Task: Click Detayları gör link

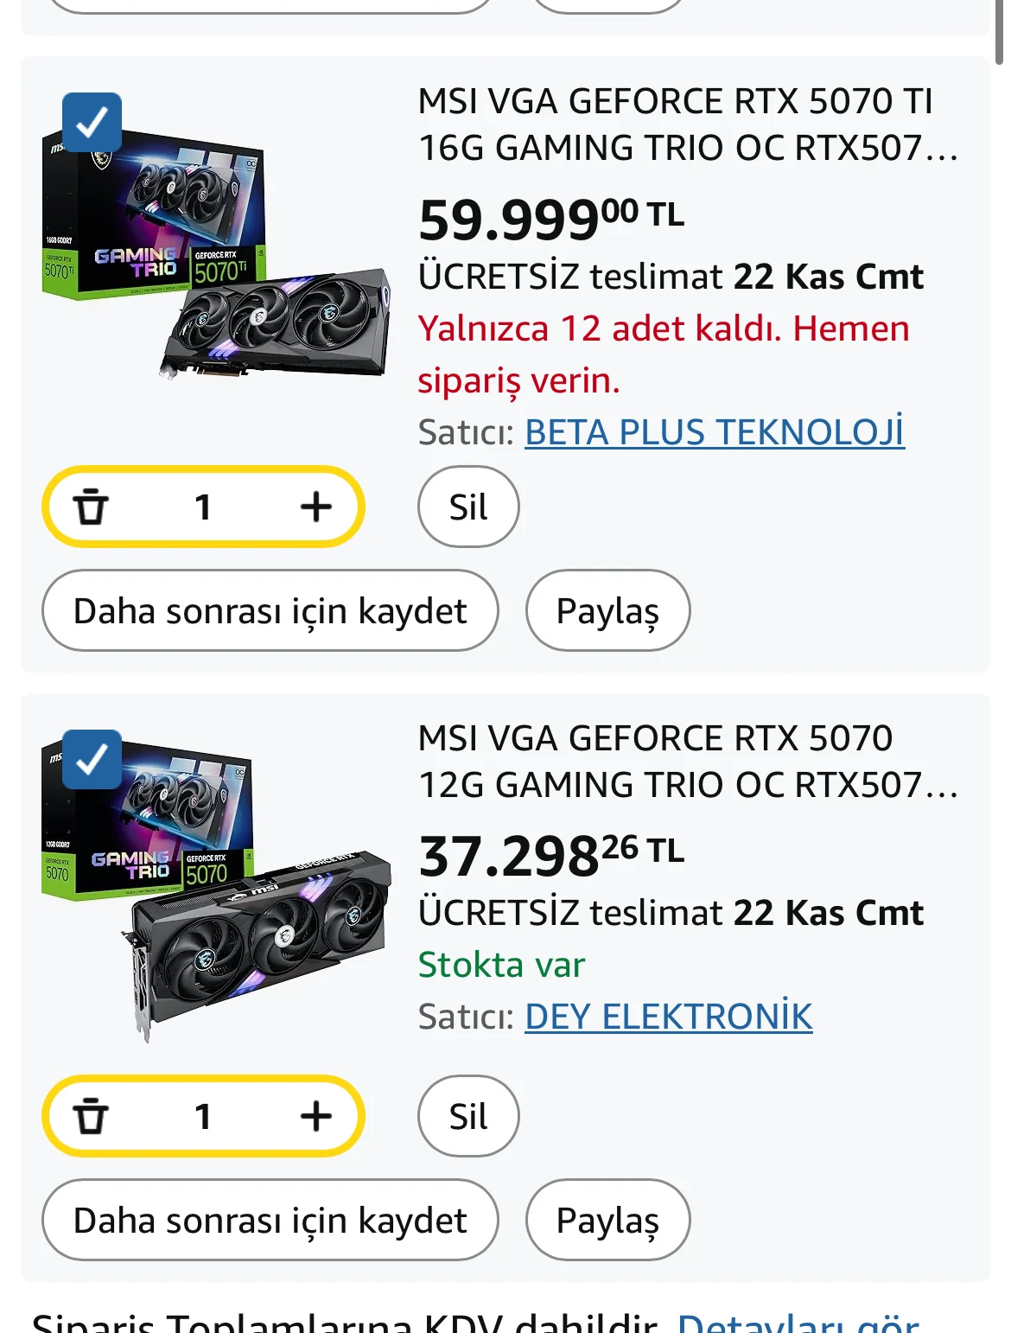Action: [x=798, y=1323]
